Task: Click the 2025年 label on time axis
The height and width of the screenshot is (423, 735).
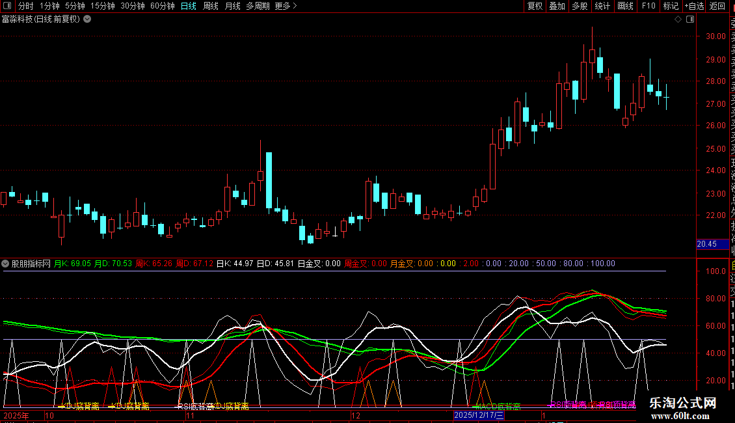Action: pyautogui.click(x=16, y=415)
